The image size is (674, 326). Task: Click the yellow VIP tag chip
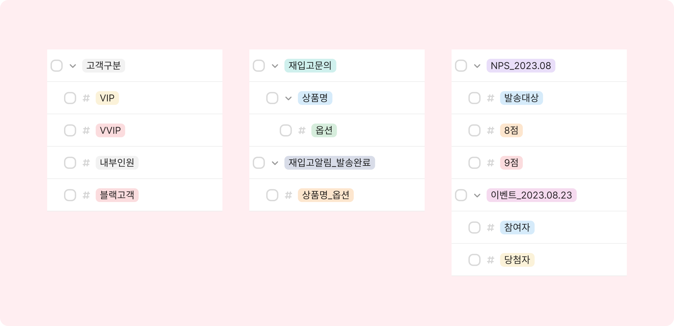[107, 98]
